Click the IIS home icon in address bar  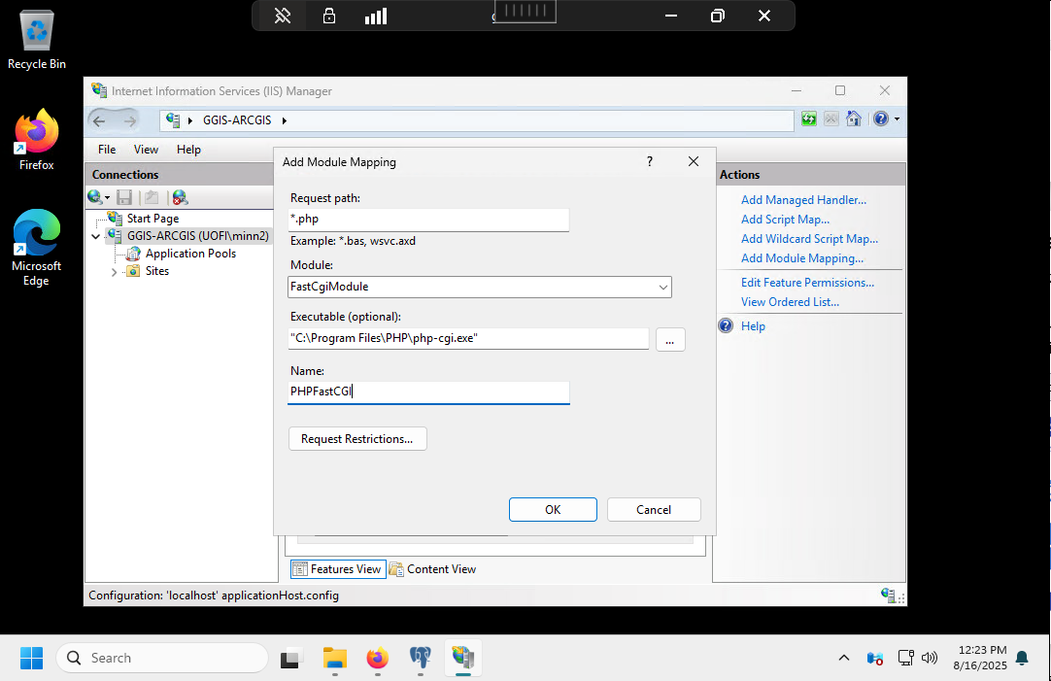click(x=853, y=119)
